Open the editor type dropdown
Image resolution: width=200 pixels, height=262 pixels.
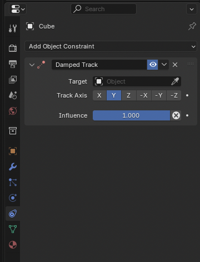click(18, 9)
